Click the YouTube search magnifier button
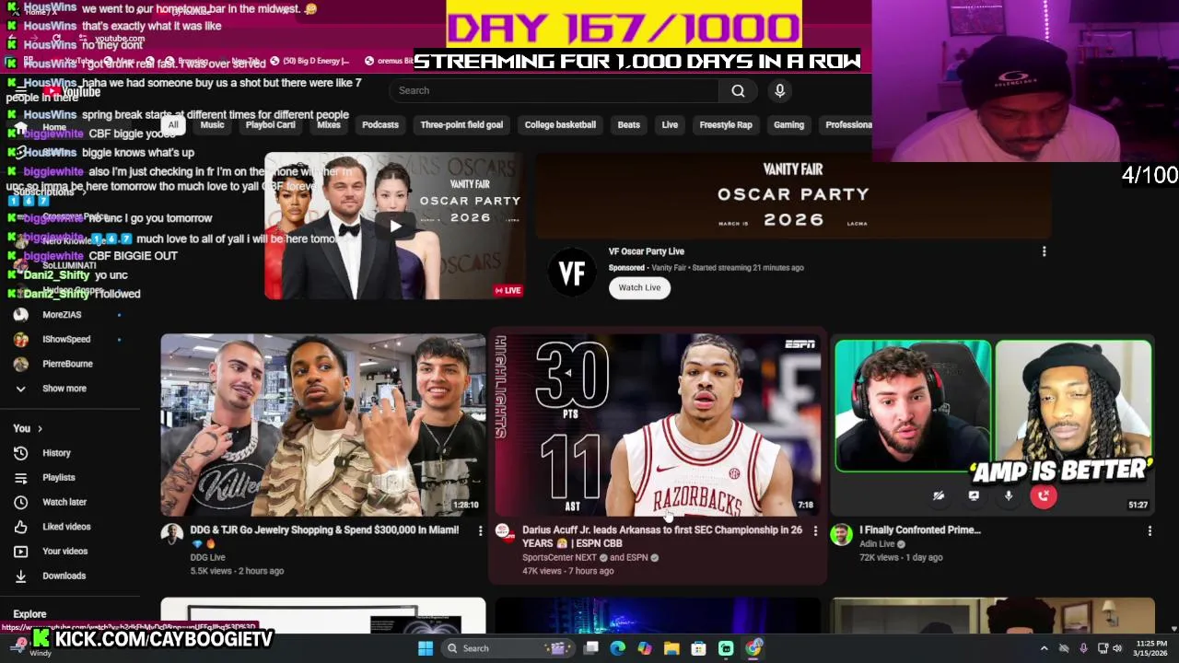This screenshot has height=663, width=1179. point(738,90)
